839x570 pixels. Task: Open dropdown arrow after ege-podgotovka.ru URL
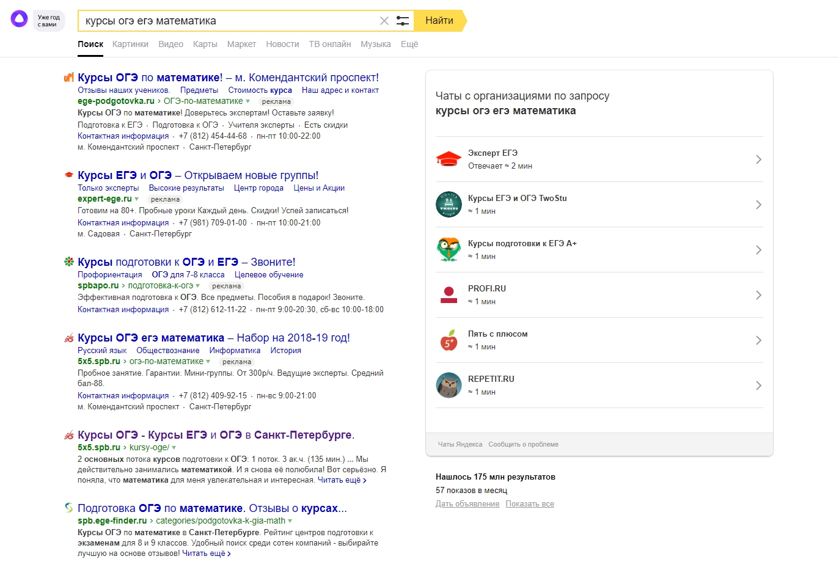pyautogui.click(x=247, y=101)
